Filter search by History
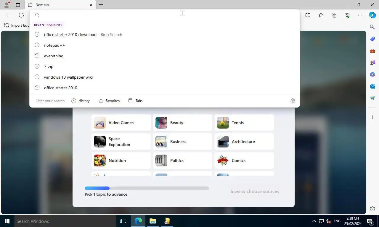This screenshot has height=227, width=379. [81, 101]
